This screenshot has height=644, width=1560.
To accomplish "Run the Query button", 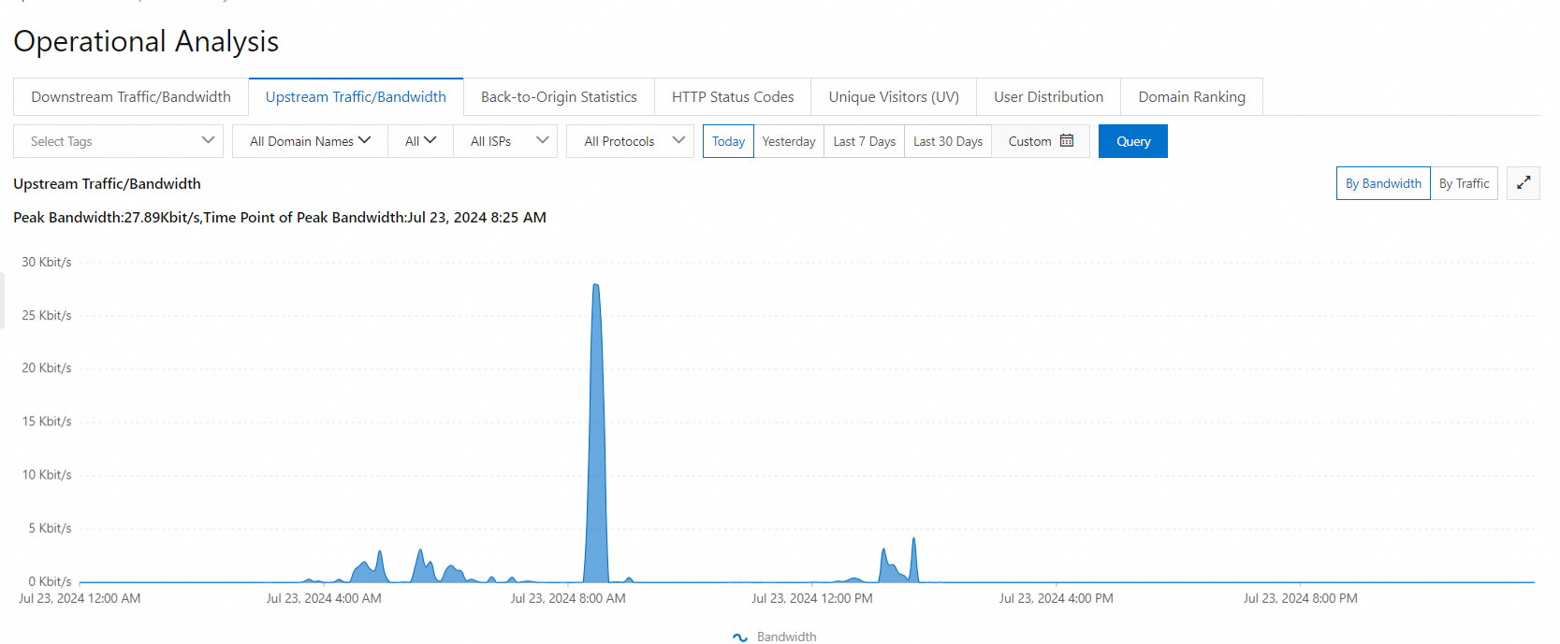I will (1132, 141).
